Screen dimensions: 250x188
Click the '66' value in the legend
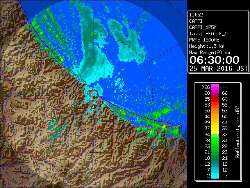(x=225, y=93)
